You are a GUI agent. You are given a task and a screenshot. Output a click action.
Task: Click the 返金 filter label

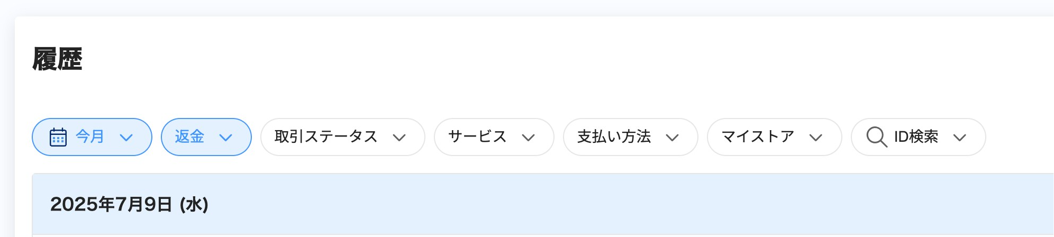pos(189,136)
